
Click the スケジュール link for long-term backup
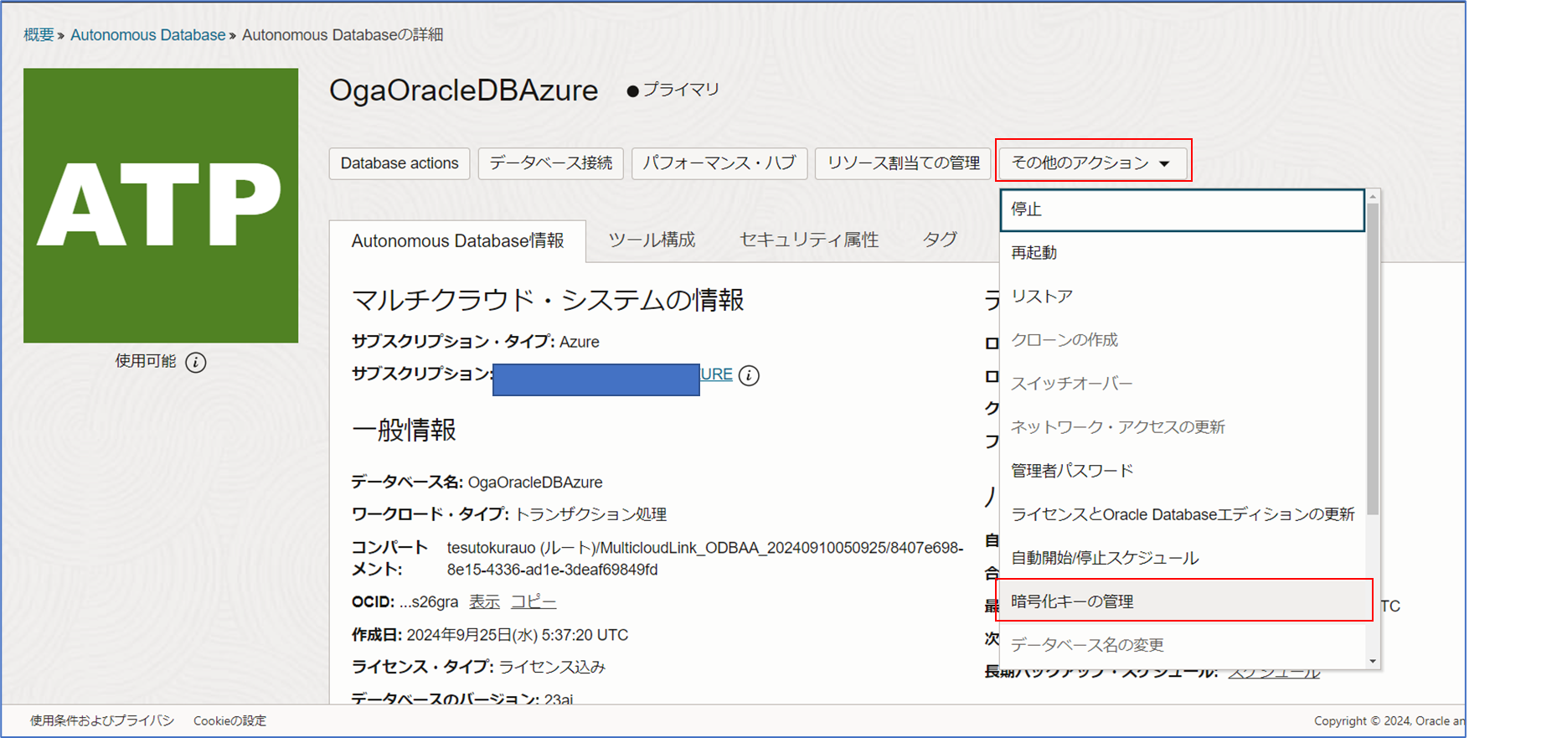point(1274,672)
